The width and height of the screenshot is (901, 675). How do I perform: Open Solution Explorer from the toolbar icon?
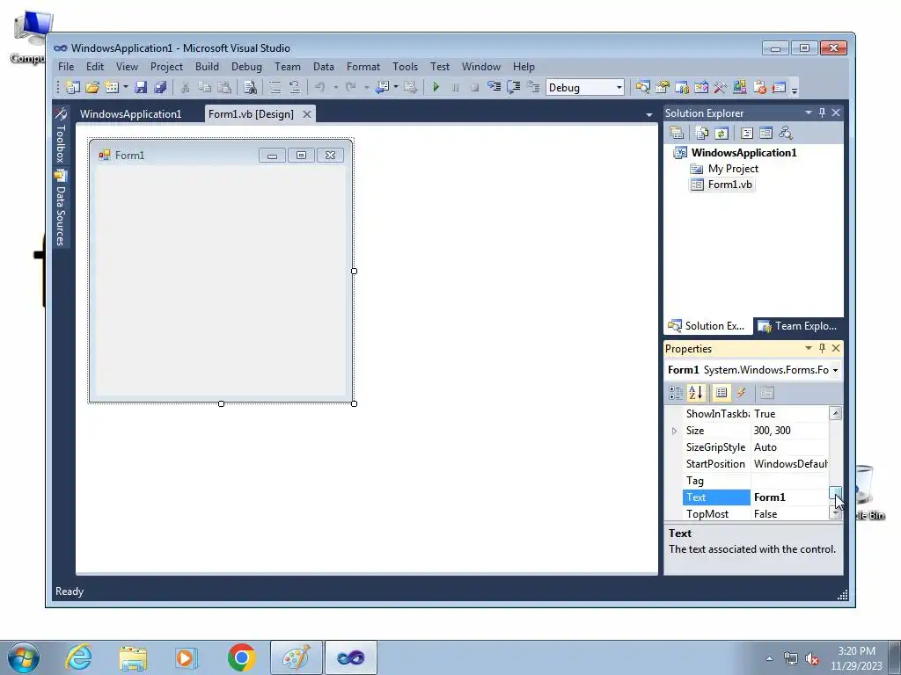[x=642, y=87]
